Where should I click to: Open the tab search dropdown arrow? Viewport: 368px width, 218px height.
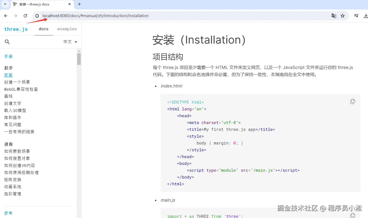5,4
